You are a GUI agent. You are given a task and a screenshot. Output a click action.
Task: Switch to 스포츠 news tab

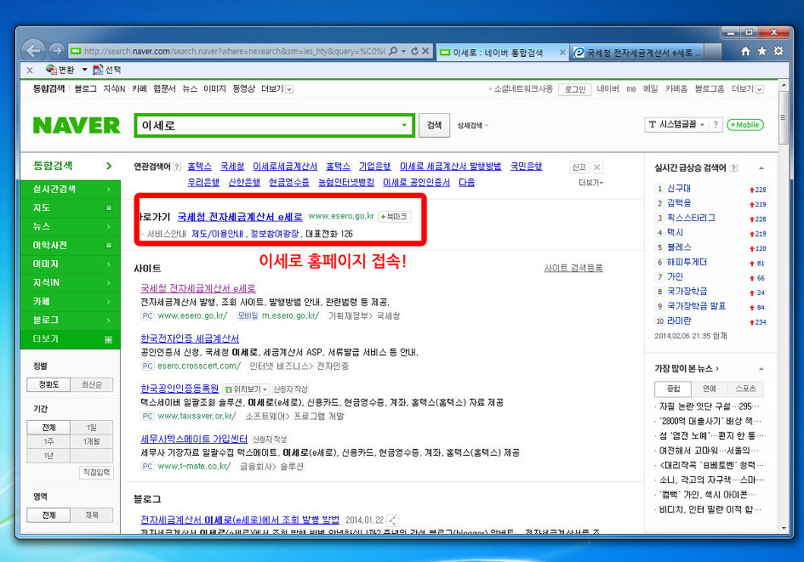pyautogui.click(x=745, y=389)
